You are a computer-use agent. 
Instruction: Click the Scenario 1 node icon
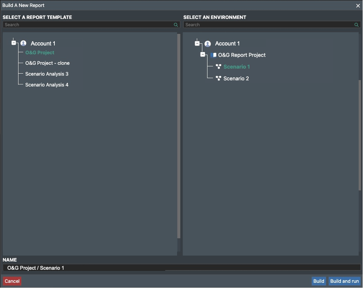tap(218, 67)
